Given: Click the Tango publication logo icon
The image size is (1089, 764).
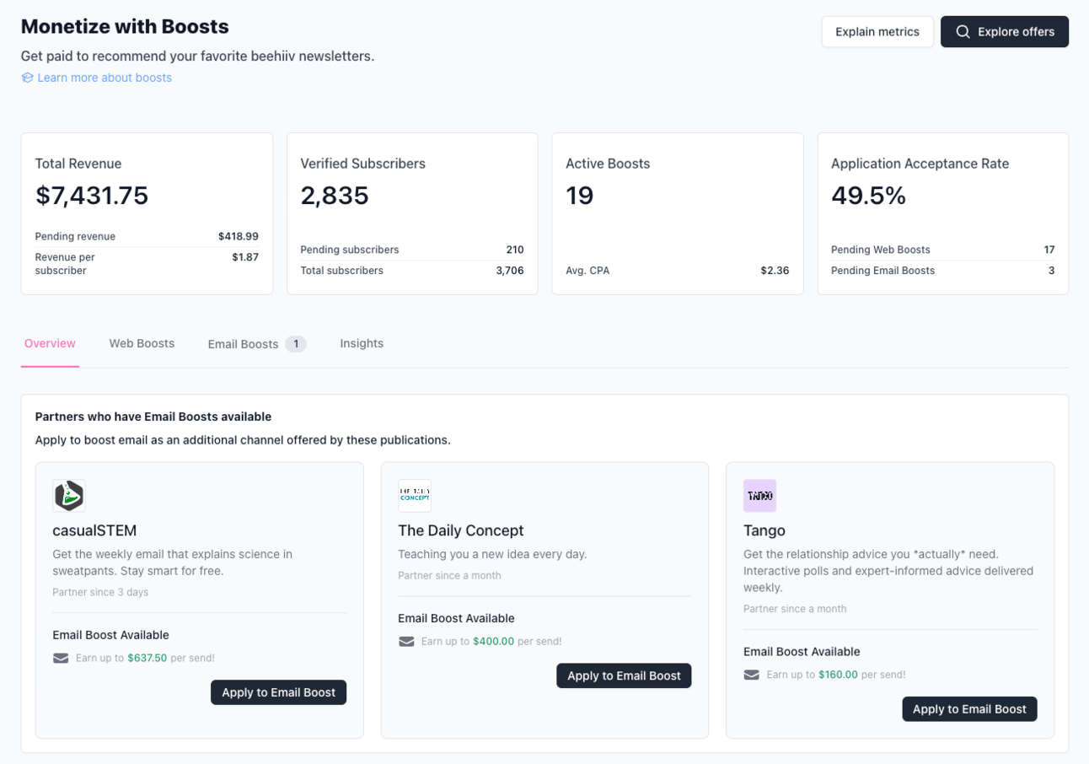Looking at the screenshot, I should click(x=759, y=496).
